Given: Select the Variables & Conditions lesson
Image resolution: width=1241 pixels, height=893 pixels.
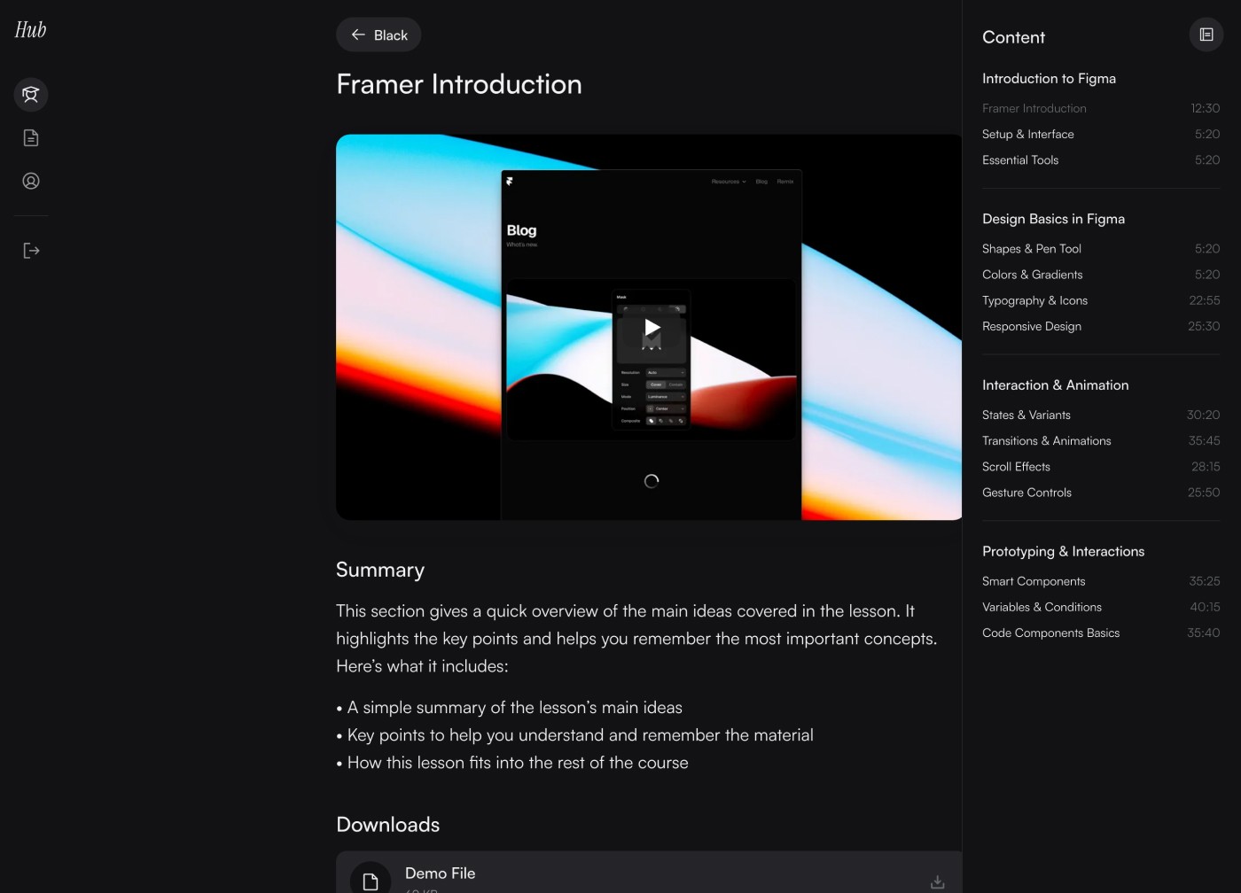Looking at the screenshot, I should (x=1101, y=607).
